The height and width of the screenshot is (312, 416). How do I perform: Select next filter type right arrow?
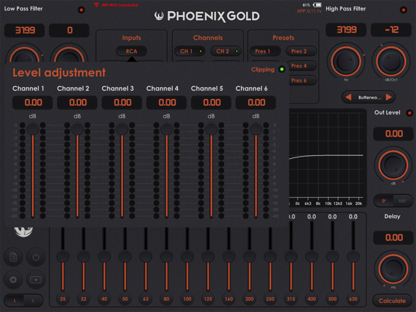pos(389,97)
